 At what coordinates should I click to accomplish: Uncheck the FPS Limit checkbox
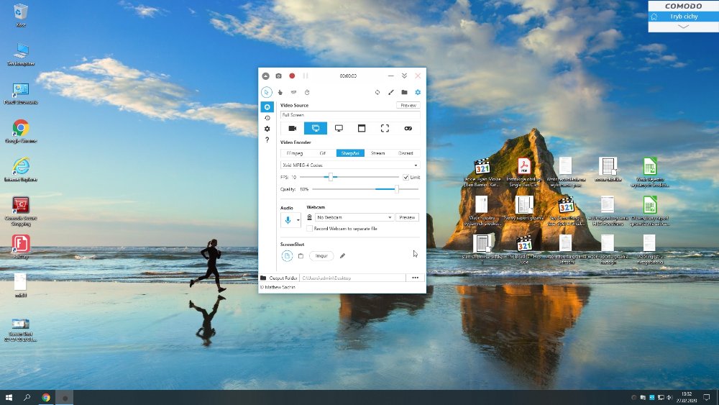406,177
